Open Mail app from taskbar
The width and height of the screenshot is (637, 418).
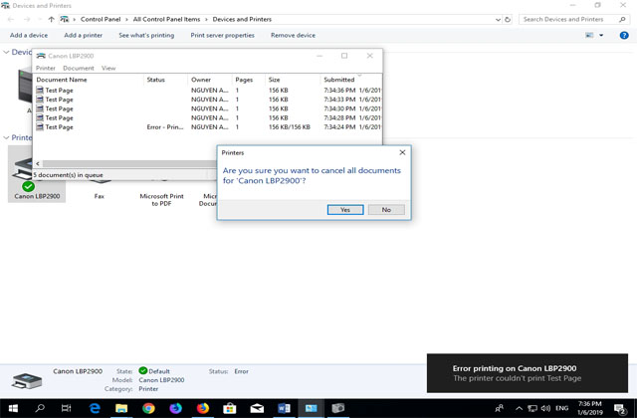point(257,408)
